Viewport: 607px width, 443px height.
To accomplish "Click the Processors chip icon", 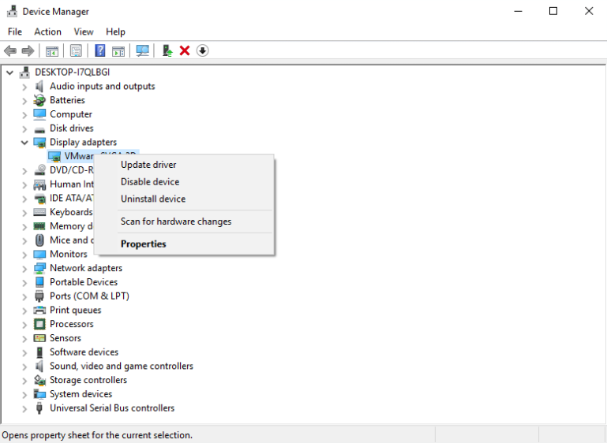I will pyautogui.click(x=39, y=324).
